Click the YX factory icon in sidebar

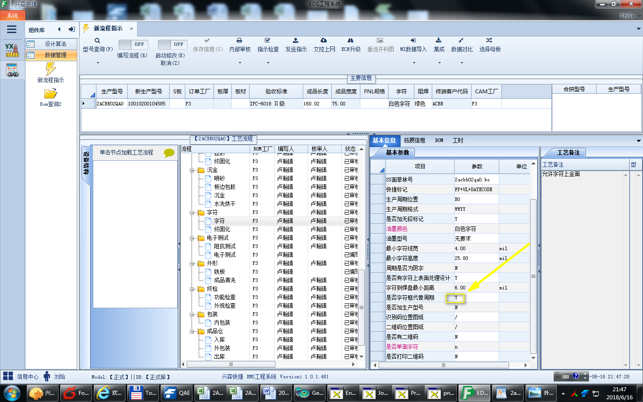point(12,50)
